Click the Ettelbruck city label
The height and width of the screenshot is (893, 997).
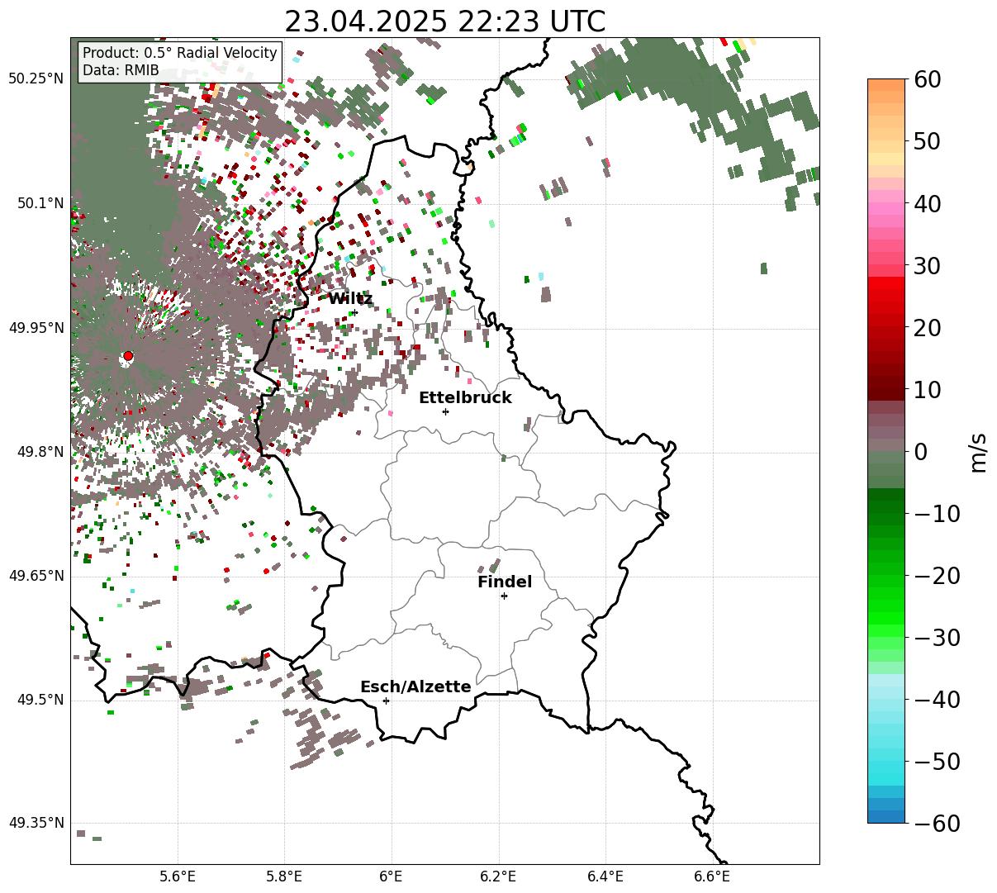[465, 398]
